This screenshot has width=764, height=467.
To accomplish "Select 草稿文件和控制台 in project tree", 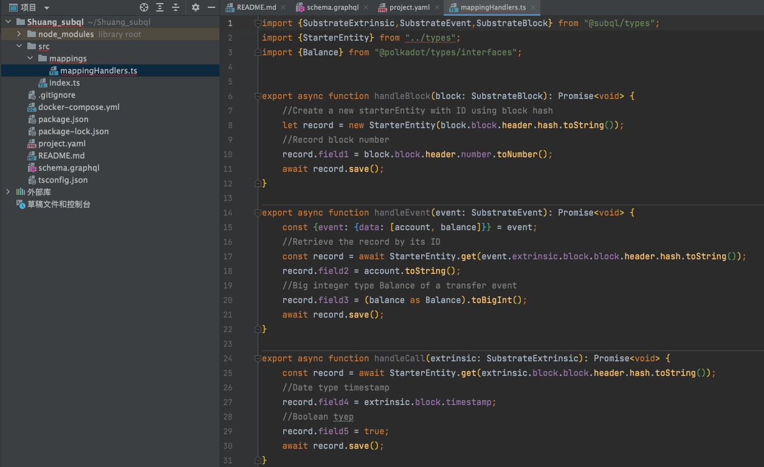I will pos(58,204).
